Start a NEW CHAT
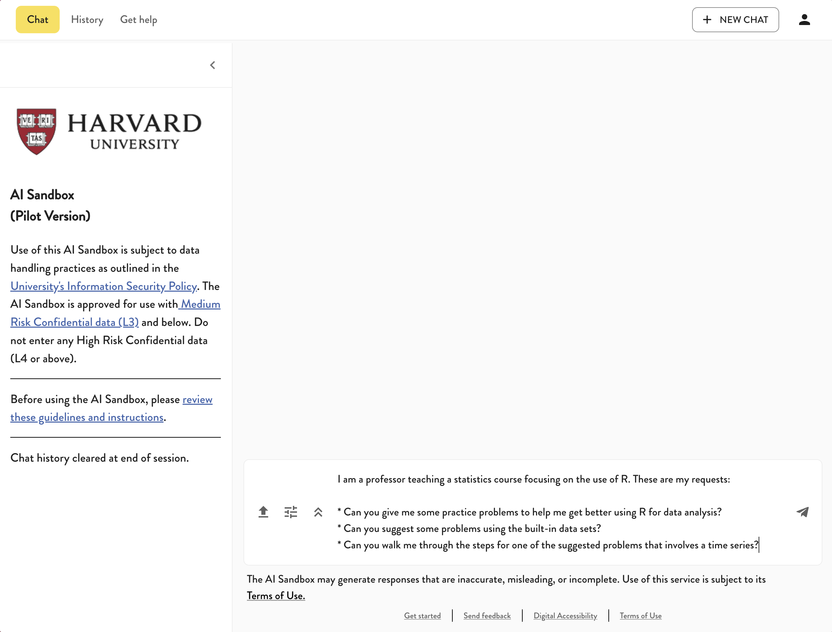Viewport: 832px width, 632px height. pyautogui.click(x=735, y=20)
